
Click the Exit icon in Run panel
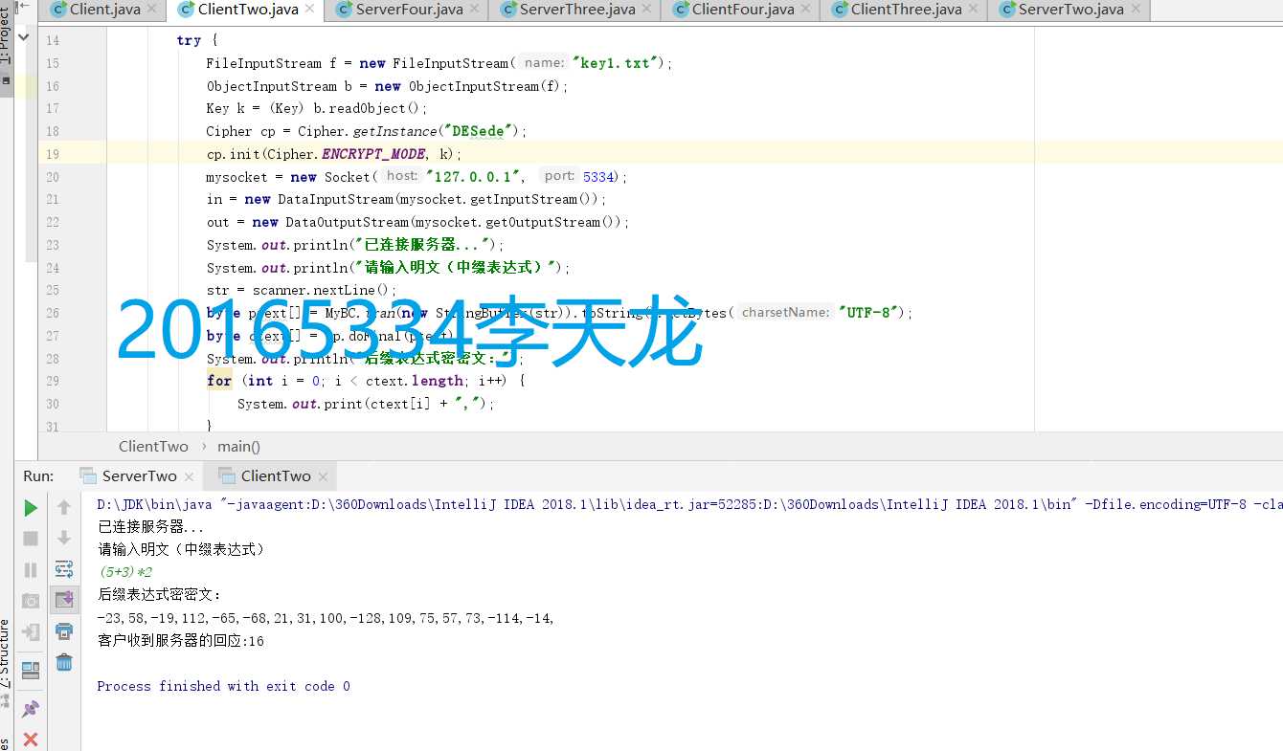31,632
